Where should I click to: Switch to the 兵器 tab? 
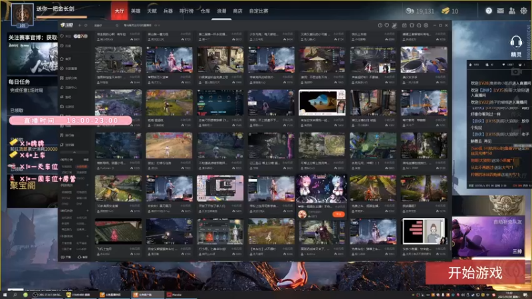tap(168, 11)
